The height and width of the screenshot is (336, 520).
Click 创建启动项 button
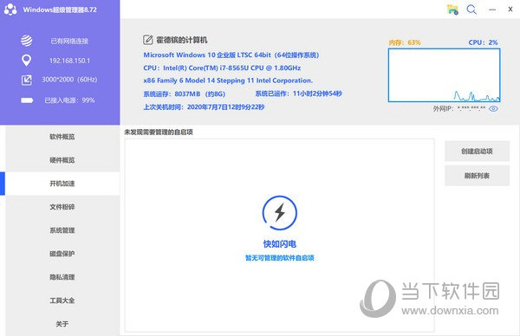477,151
